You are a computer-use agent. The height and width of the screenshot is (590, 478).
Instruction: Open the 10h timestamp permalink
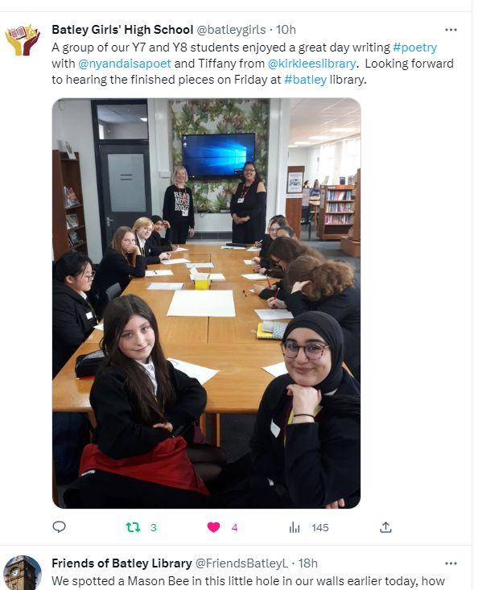286,29
